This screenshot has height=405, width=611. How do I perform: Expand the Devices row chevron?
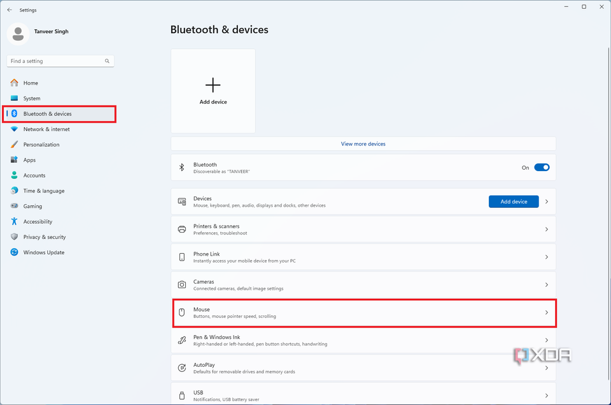pyautogui.click(x=547, y=202)
